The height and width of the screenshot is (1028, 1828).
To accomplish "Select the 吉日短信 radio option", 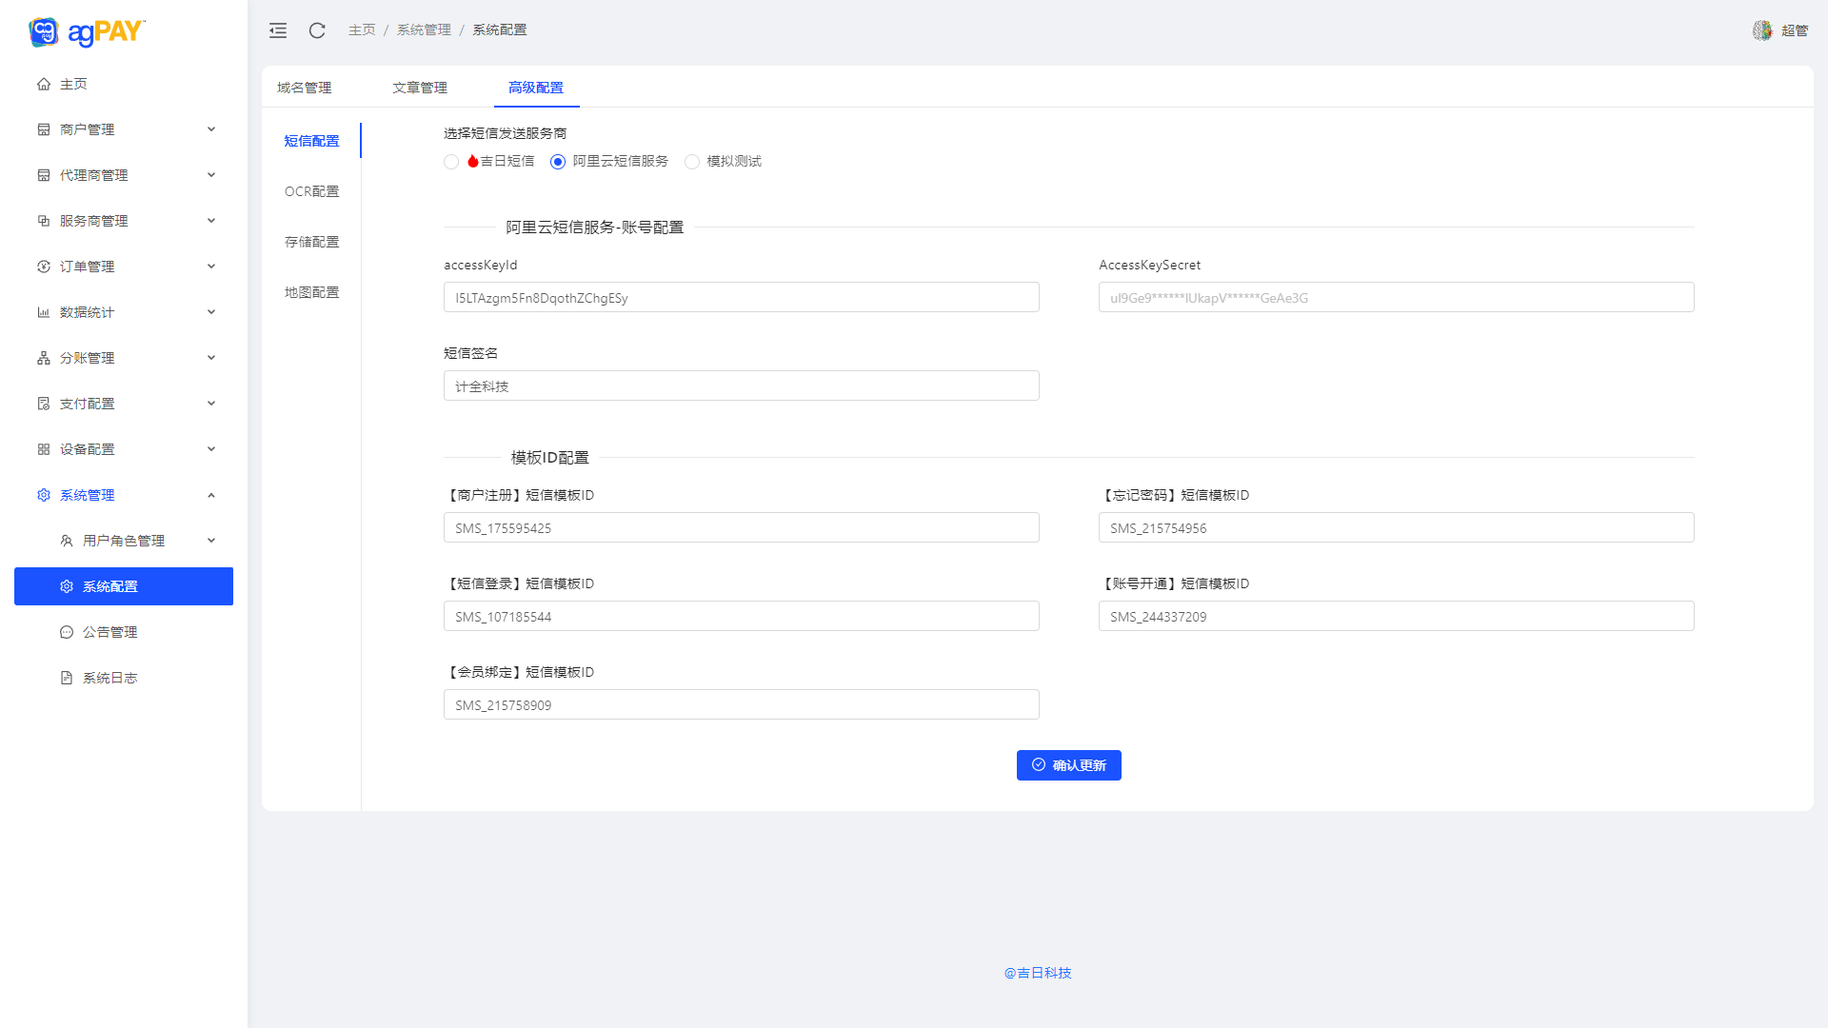I will 451,162.
